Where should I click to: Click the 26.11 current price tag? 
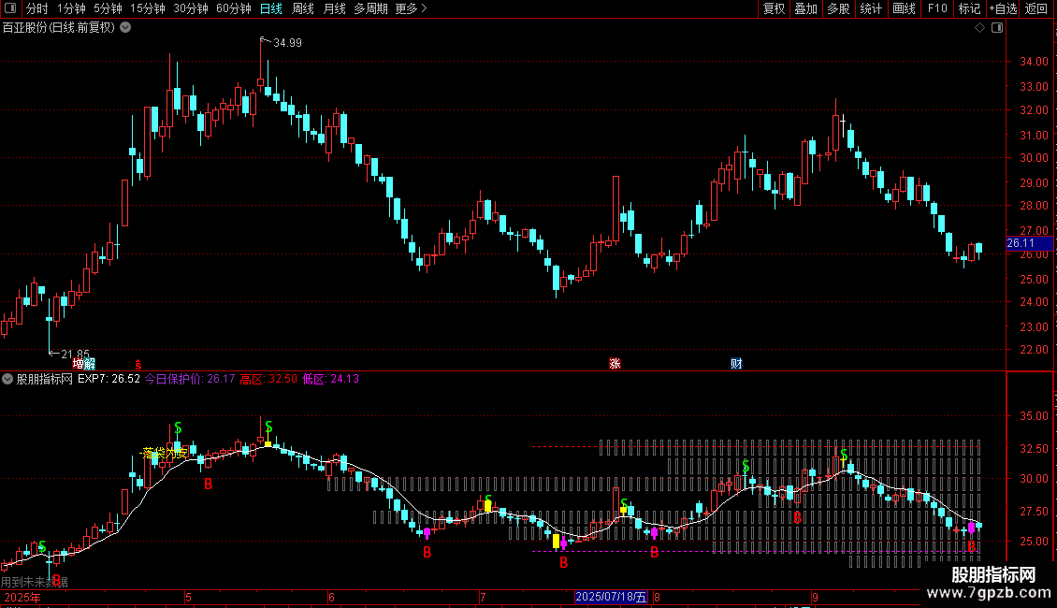pos(1029,243)
